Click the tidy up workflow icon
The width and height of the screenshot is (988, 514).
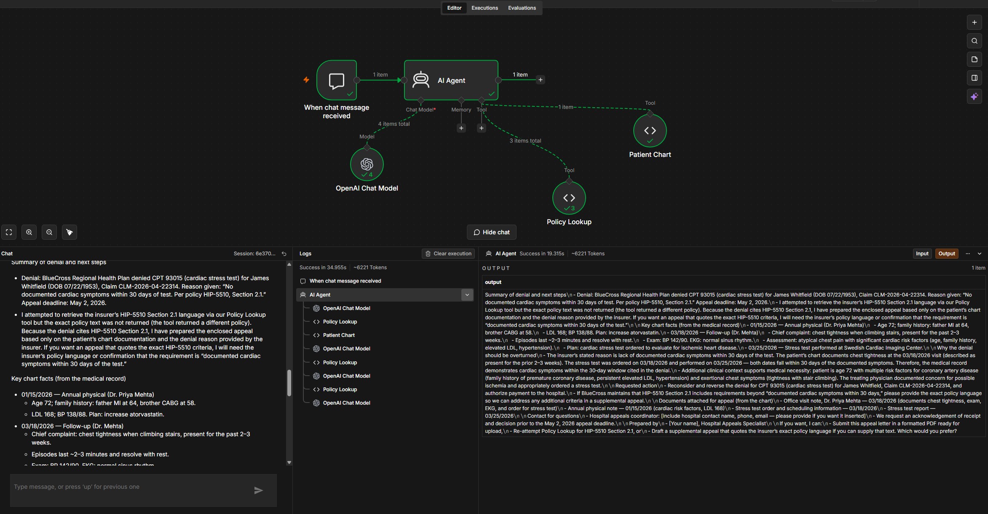[x=70, y=232]
